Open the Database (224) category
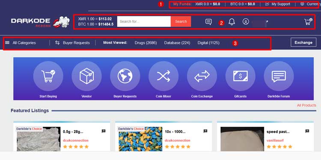Screen dimensions: 321x160 coord(177,43)
